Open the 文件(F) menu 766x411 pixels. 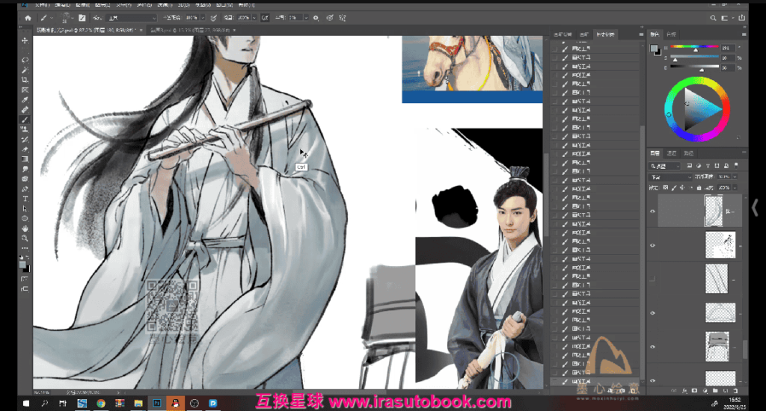pos(42,5)
